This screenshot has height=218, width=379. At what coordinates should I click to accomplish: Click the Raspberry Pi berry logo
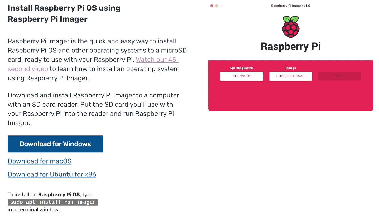point(290,27)
